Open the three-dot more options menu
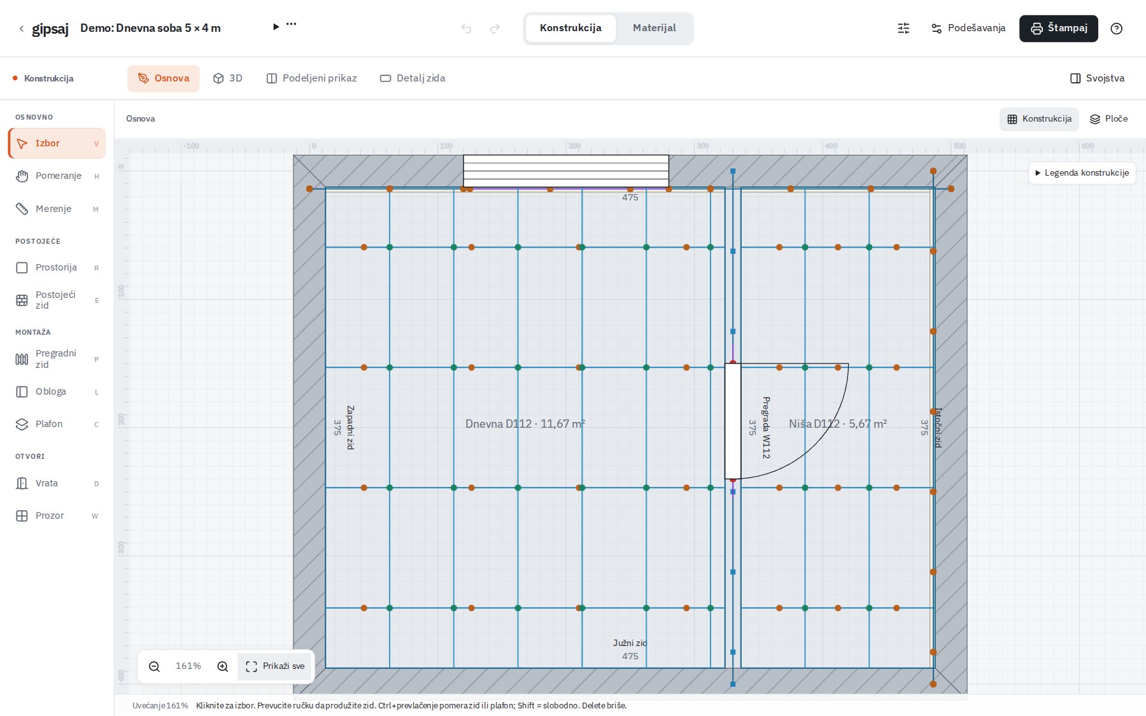 291,24
